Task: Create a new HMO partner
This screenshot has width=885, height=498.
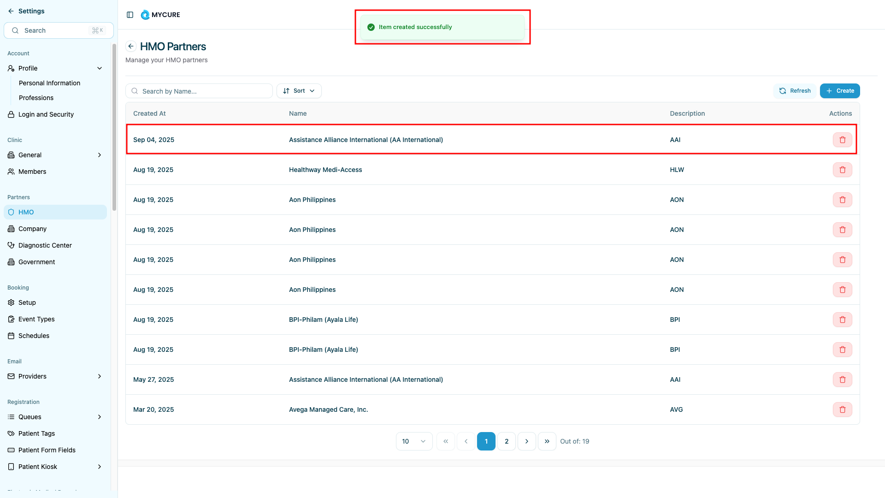Action: coord(839,91)
